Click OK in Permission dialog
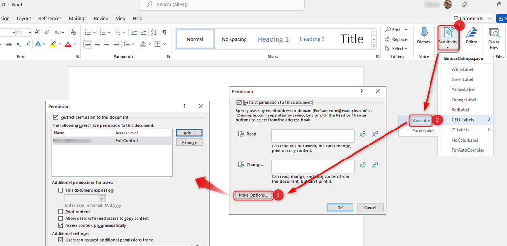Screen dimensions: 507x246 (340, 208)
